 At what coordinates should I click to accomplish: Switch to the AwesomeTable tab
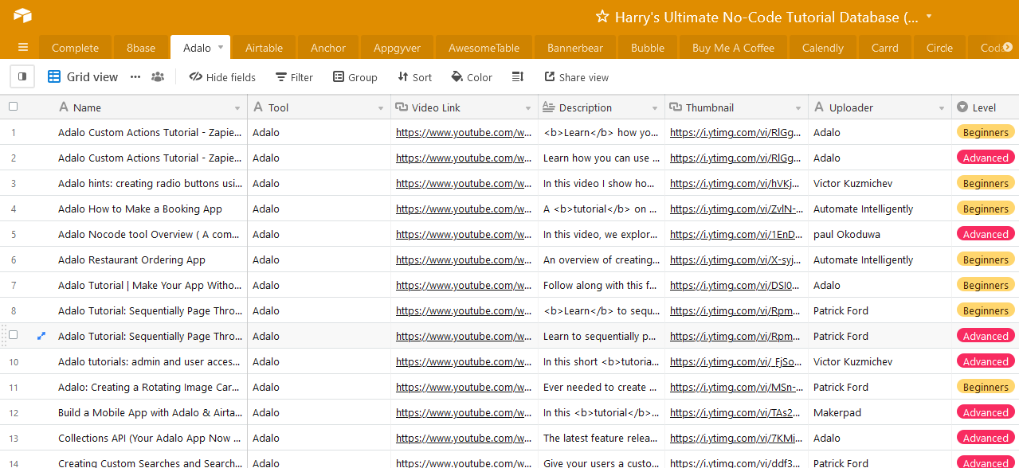point(484,48)
